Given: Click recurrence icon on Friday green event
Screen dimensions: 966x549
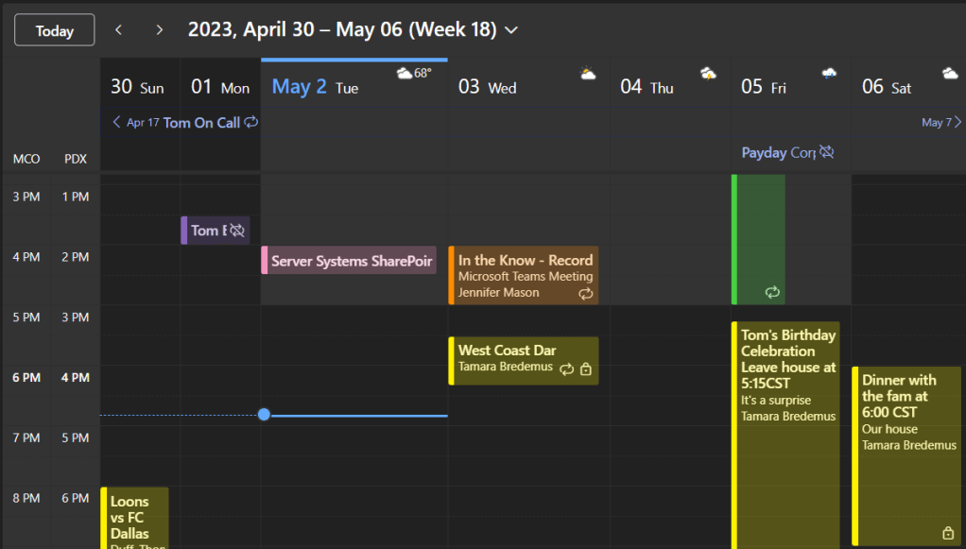Looking at the screenshot, I should tap(772, 293).
